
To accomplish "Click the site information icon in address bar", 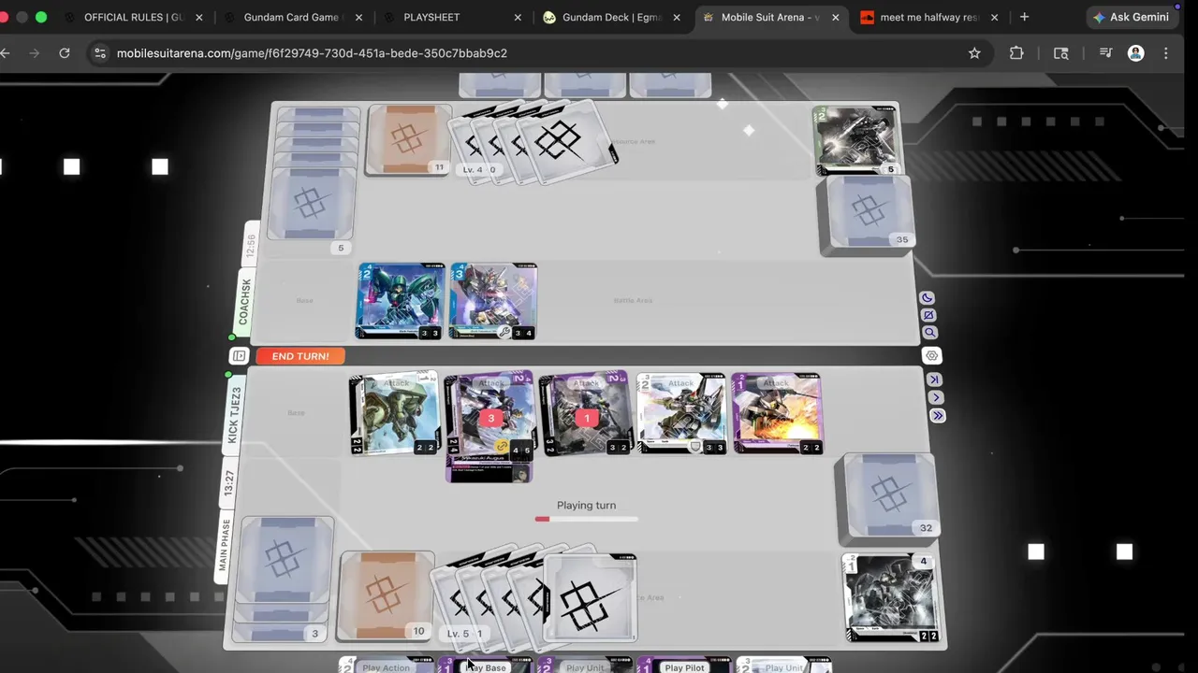I will (100, 53).
